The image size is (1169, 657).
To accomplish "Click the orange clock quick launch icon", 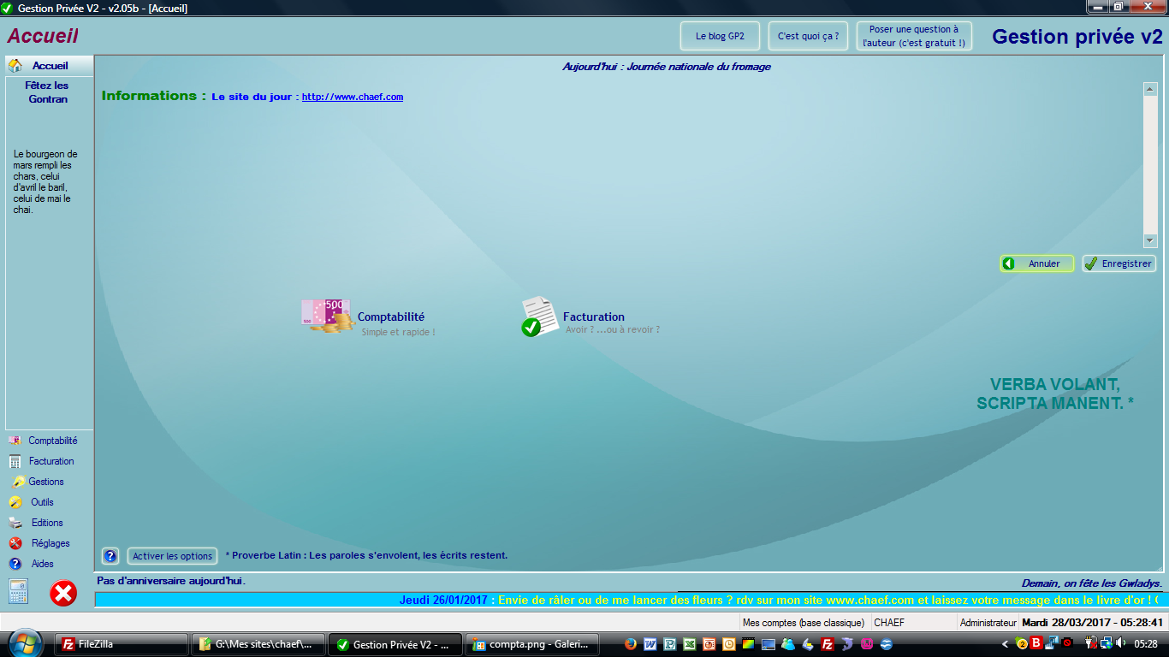I will click(x=729, y=644).
